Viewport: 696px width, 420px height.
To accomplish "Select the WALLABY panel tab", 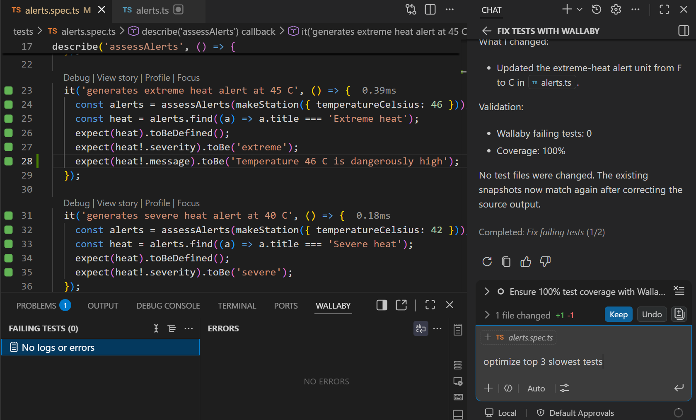I will [333, 306].
